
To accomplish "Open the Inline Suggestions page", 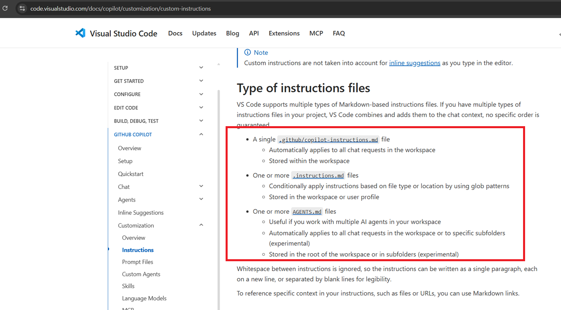I will point(141,212).
